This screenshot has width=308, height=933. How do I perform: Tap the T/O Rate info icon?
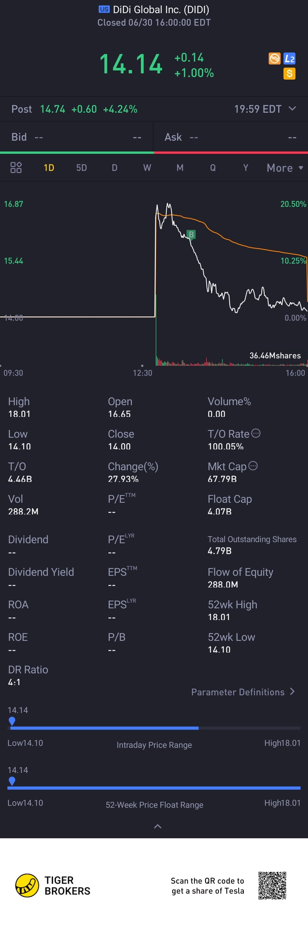pyautogui.click(x=256, y=433)
